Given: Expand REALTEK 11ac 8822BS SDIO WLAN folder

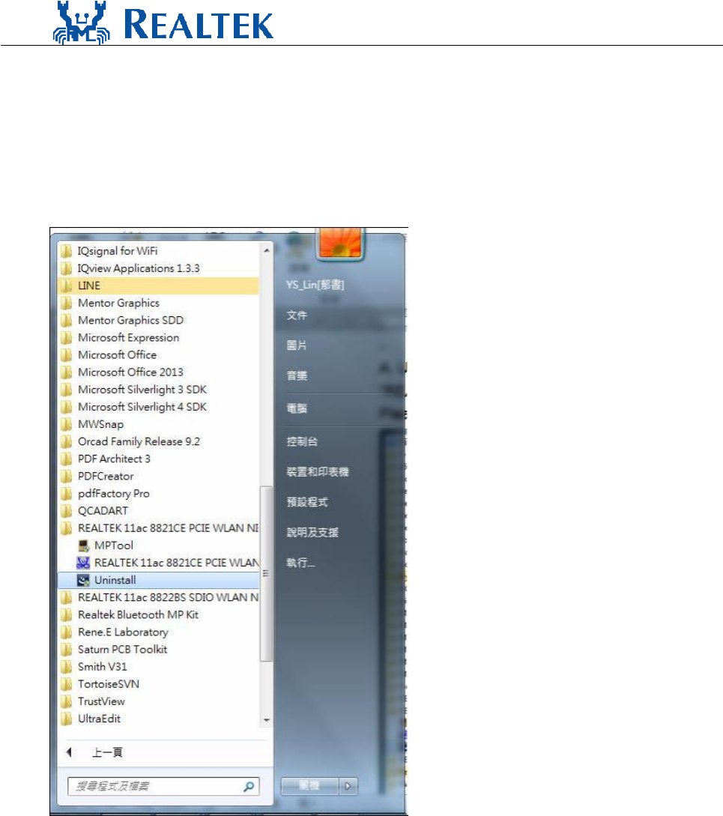Looking at the screenshot, I should click(x=158, y=597).
